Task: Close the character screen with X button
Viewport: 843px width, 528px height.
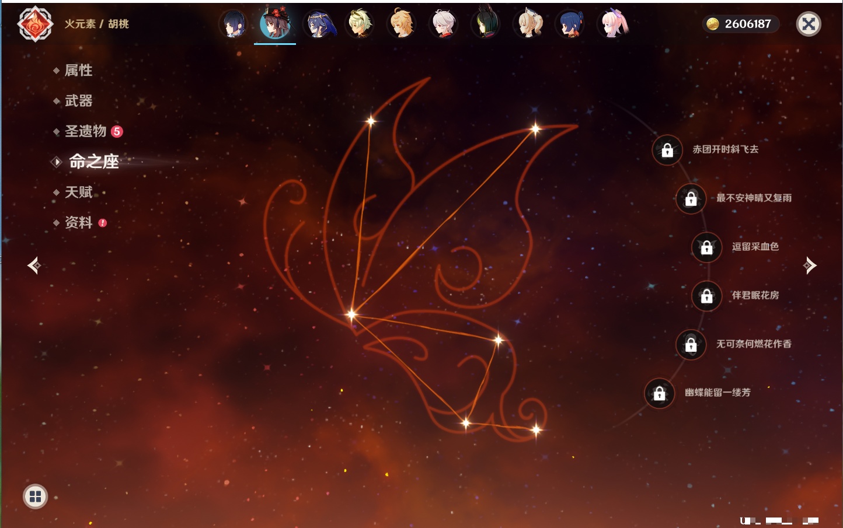Action: (809, 24)
